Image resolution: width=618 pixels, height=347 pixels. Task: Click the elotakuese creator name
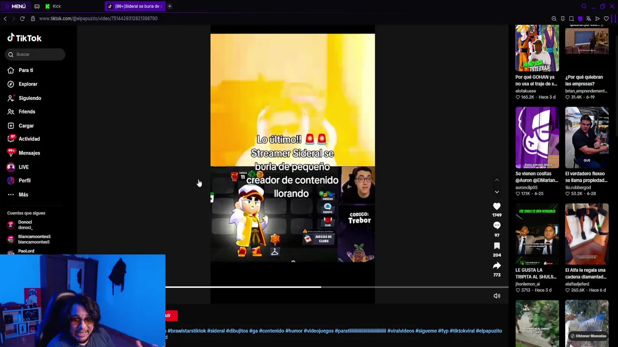click(x=525, y=91)
